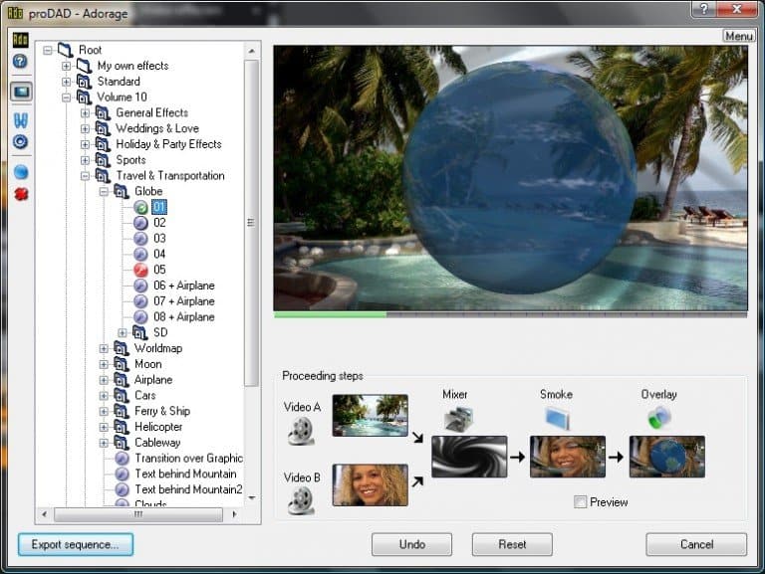Open the Smoke step icon

(557, 419)
